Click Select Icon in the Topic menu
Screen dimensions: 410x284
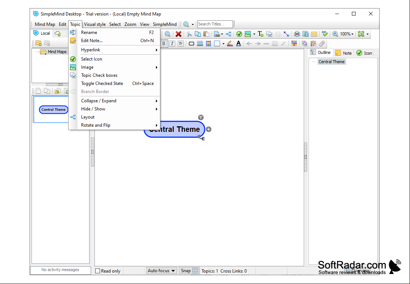coord(114,59)
